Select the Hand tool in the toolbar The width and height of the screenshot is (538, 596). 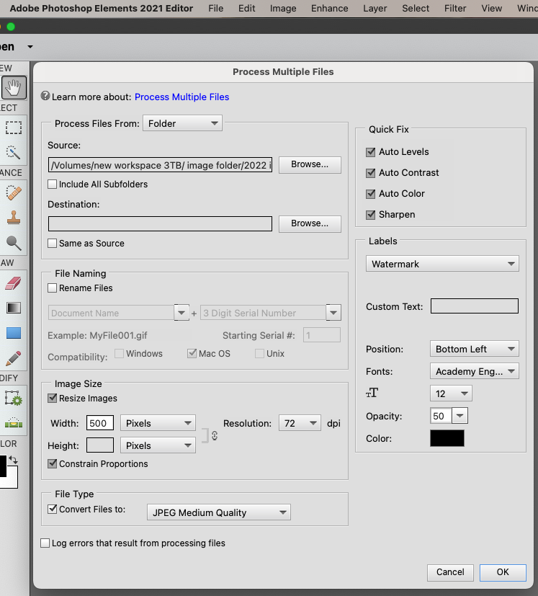[14, 87]
